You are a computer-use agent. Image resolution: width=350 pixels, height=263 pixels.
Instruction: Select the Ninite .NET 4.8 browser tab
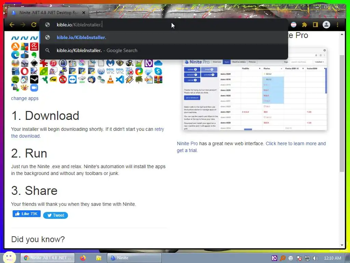(x=48, y=13)
